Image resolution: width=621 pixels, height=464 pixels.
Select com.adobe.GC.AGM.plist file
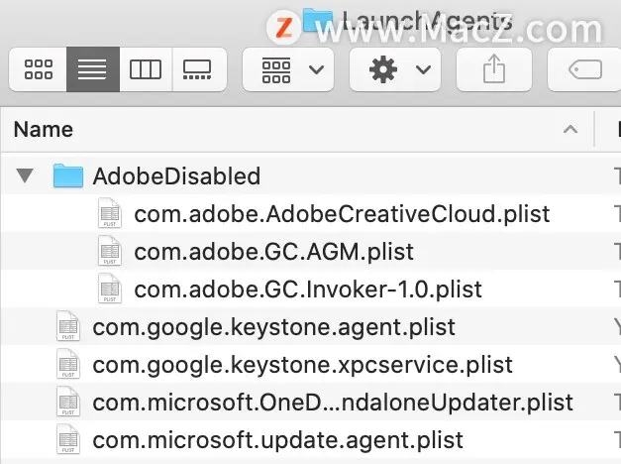click(273, 252)
